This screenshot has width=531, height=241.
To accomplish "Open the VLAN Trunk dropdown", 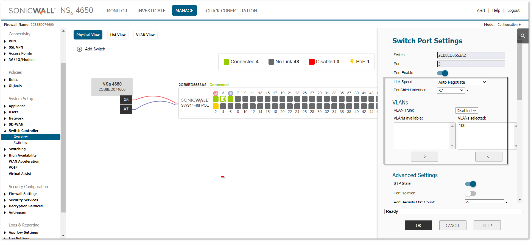I will 466,110.
